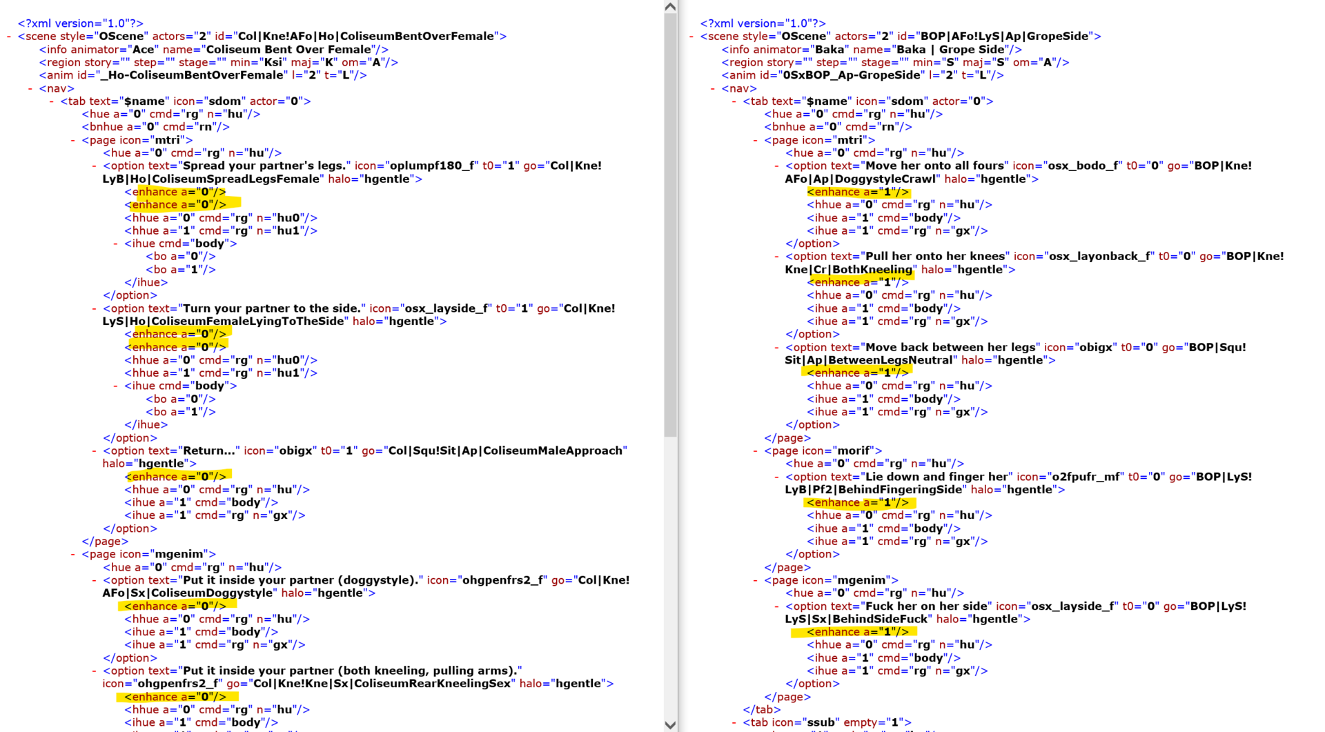Click highlighted enhance a="1" under BetweenLegsNeutral option

(x=858, y=373)
